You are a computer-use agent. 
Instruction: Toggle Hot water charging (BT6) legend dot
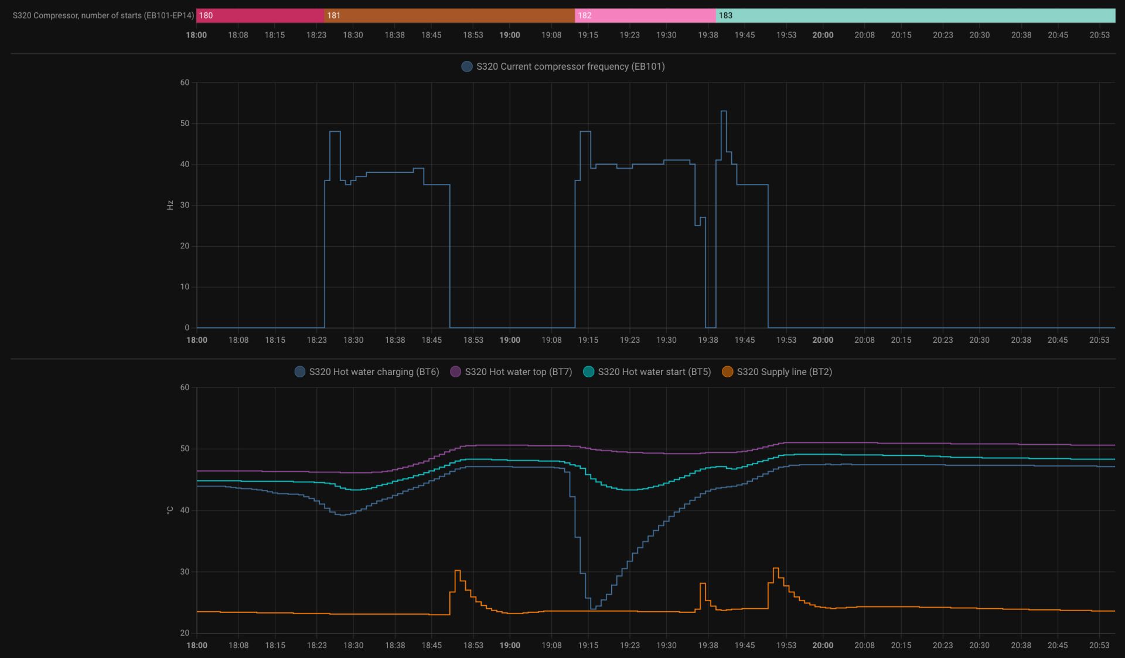pos(299,372)
